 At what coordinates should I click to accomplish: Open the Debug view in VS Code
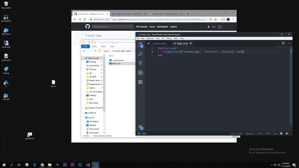pos(141,73)
